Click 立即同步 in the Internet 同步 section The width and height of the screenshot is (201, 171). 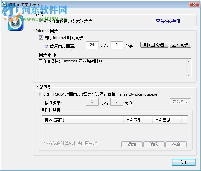[180, 45]
